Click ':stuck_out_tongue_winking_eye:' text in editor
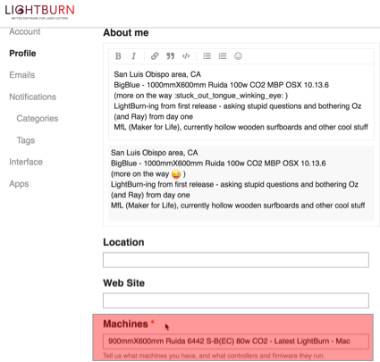This screenshot has width=380, height=362. pyautogui.click(x=229, y=96)
